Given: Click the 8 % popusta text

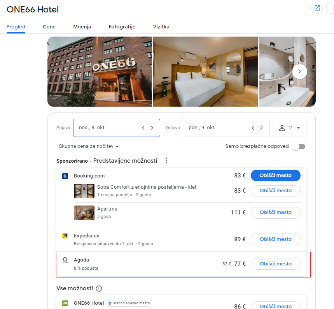Looking at the screenshot, I should coord(86,268).
